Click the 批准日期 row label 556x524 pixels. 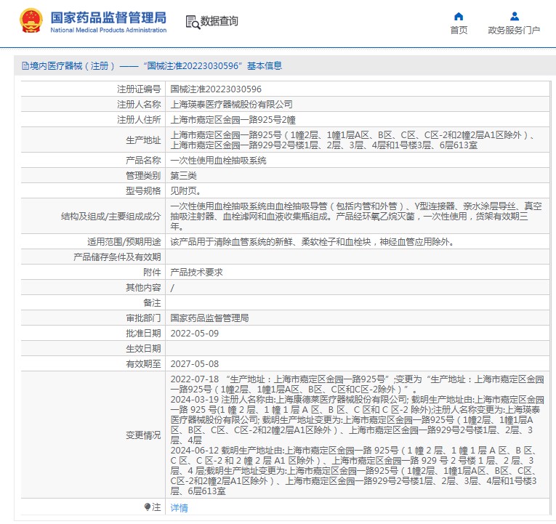click(143, 334)
